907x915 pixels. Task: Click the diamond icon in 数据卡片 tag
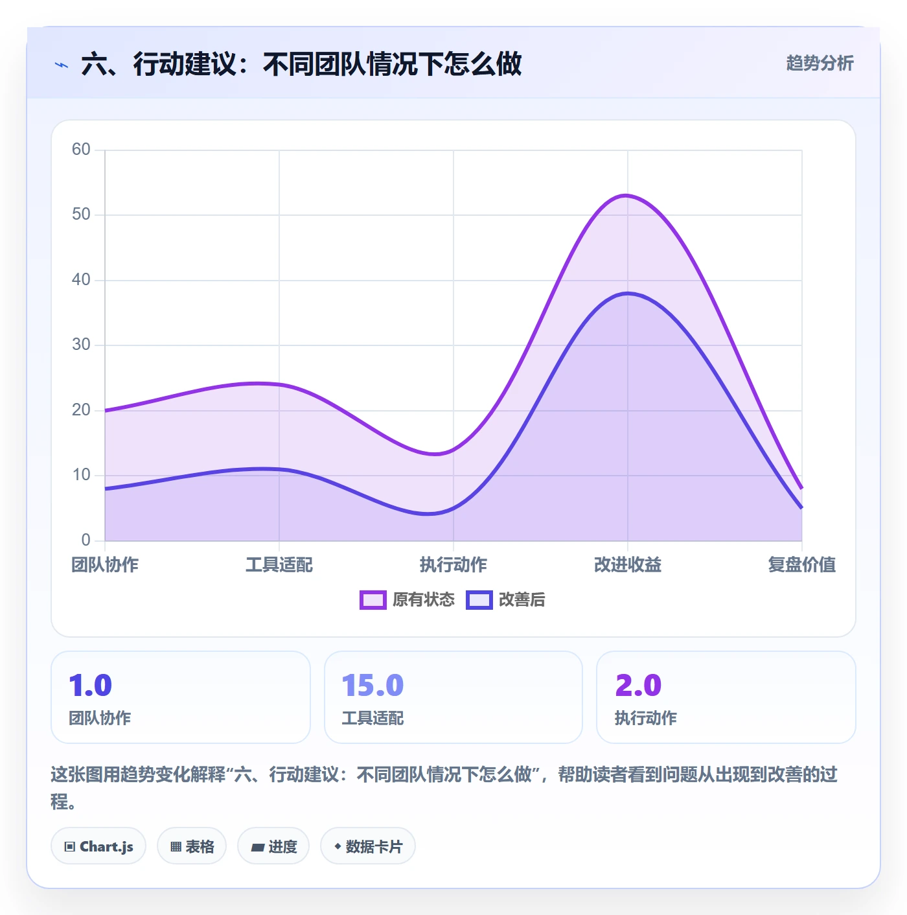coord(338,846)
